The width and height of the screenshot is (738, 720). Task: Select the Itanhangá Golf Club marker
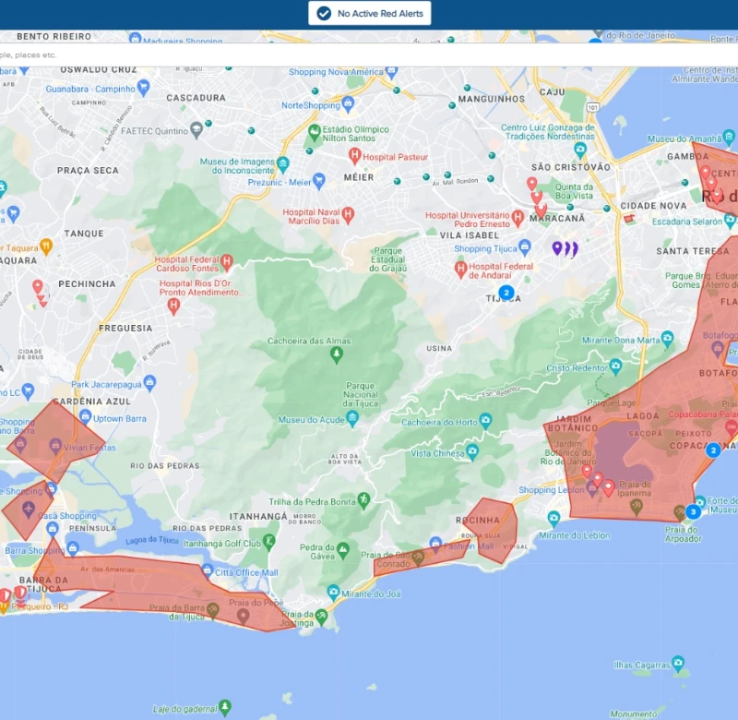(x=268, y=542)
